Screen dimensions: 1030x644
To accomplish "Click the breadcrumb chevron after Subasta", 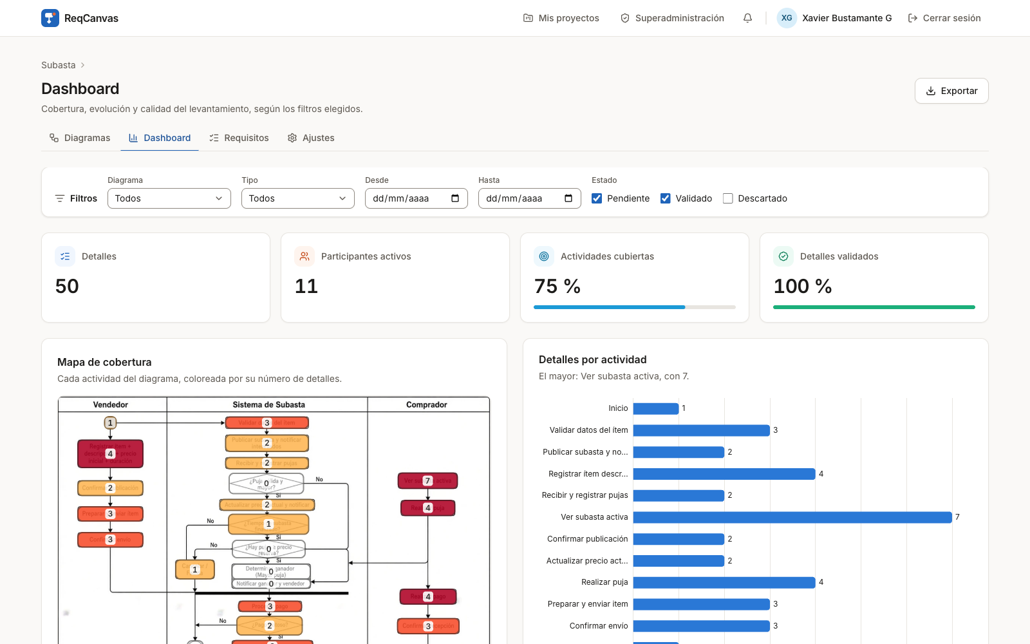I will 83,65.
